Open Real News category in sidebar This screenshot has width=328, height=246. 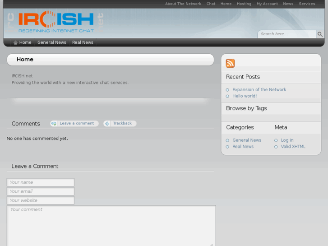point(243,147)
